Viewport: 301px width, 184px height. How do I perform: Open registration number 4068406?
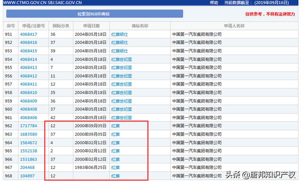pos(29,118)
